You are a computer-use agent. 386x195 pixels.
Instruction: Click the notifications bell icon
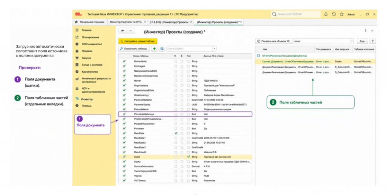326,14
